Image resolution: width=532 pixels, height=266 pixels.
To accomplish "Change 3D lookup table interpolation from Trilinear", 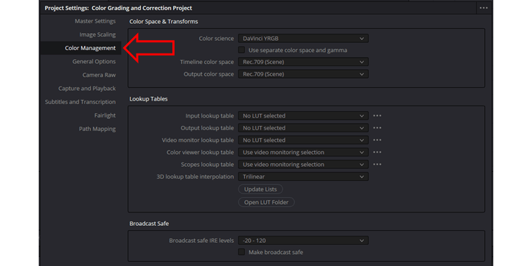I will pos(303,177).
